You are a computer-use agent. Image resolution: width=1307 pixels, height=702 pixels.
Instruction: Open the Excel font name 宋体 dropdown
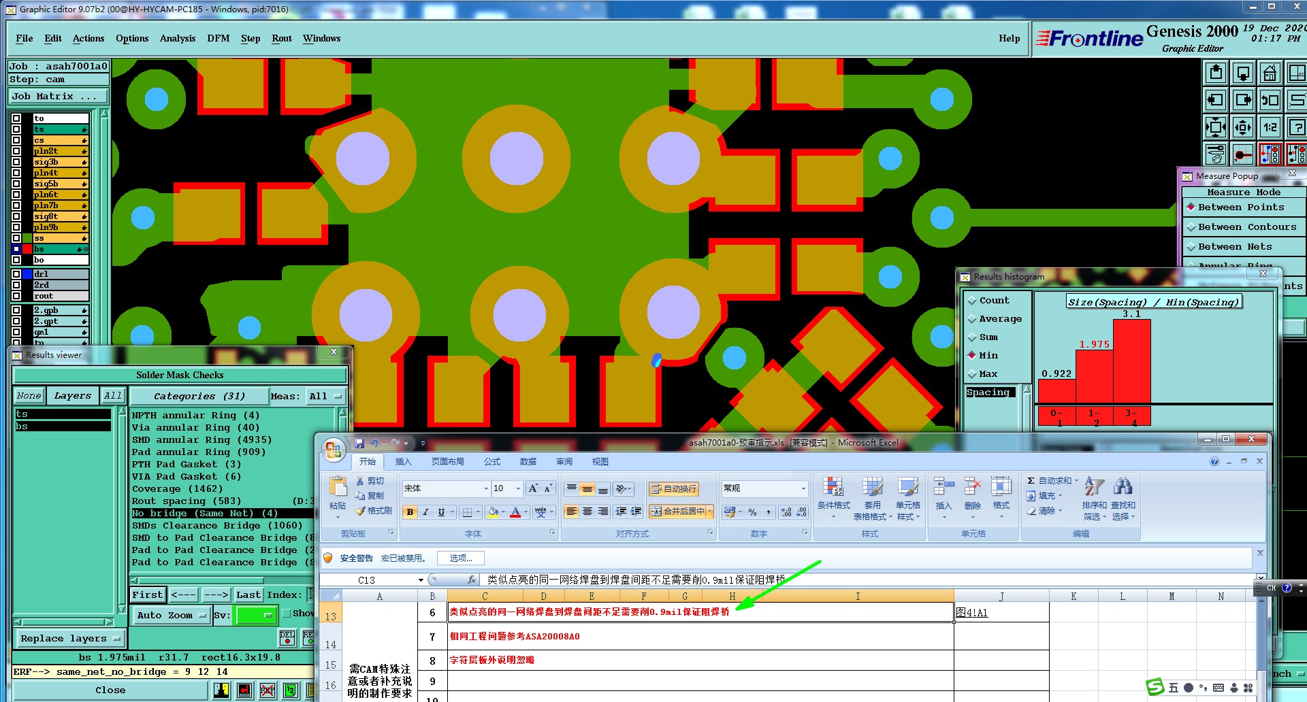pos(486,488)
